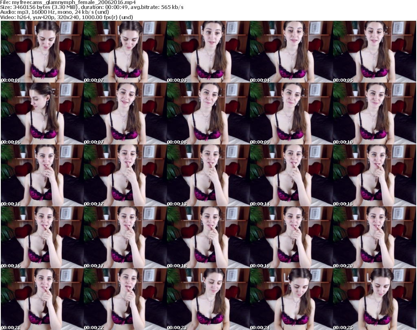Viewport: 417px width, 330px height.
Task: Select the frame stamped 00:00:23
Action: (208, 299)
